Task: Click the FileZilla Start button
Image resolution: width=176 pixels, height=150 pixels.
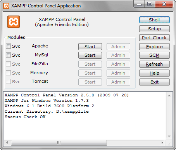Action: pyautogui.click(x=90, y=64)
